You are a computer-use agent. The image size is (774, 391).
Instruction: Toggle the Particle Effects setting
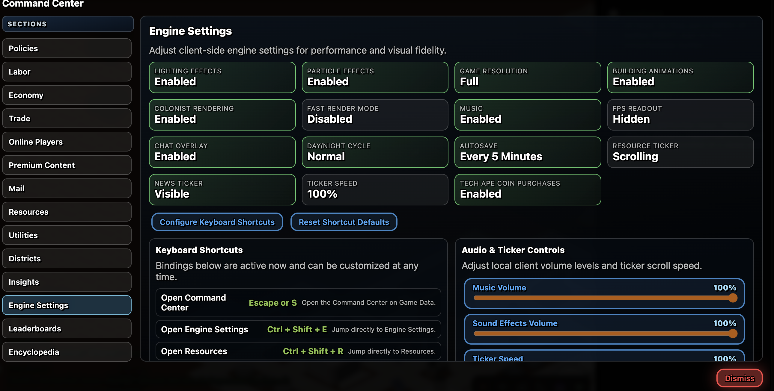[x=375, y=78]
